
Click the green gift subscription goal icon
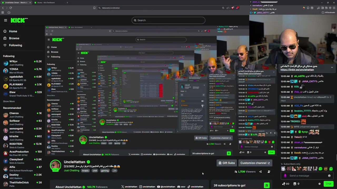(267, 185)
